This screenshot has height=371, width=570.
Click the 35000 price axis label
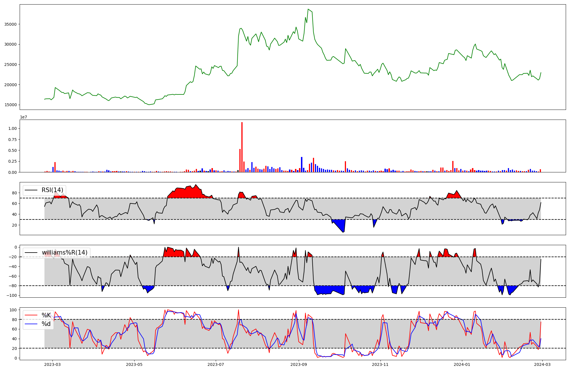10,24
